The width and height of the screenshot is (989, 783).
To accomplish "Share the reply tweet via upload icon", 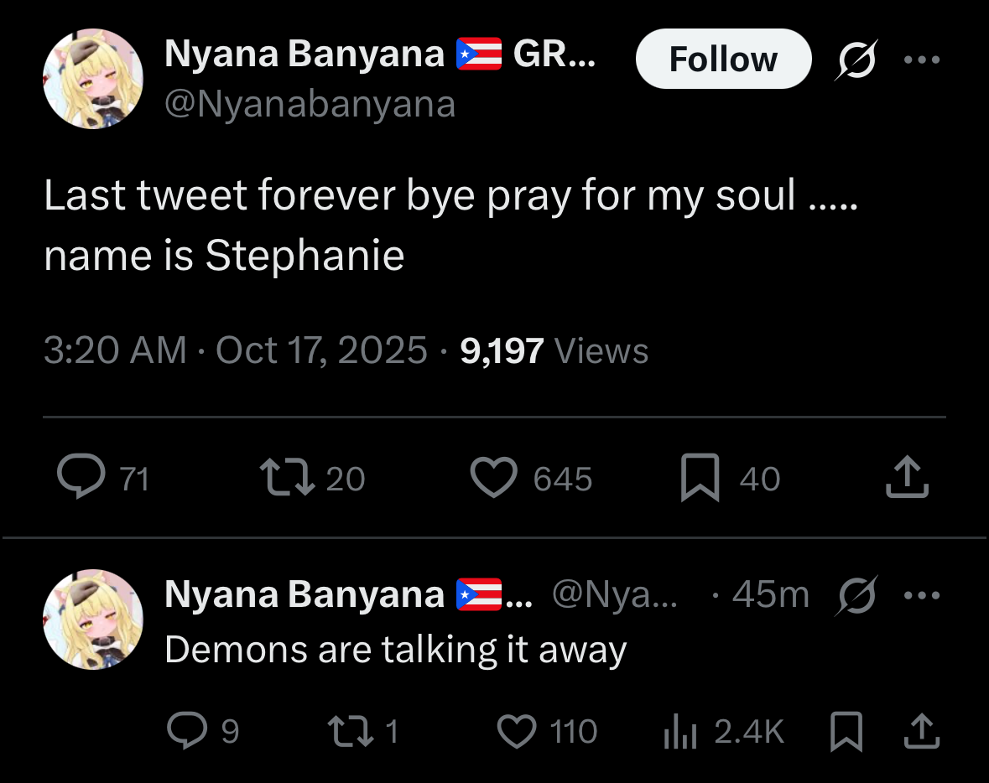I will [x=922, y=731].
